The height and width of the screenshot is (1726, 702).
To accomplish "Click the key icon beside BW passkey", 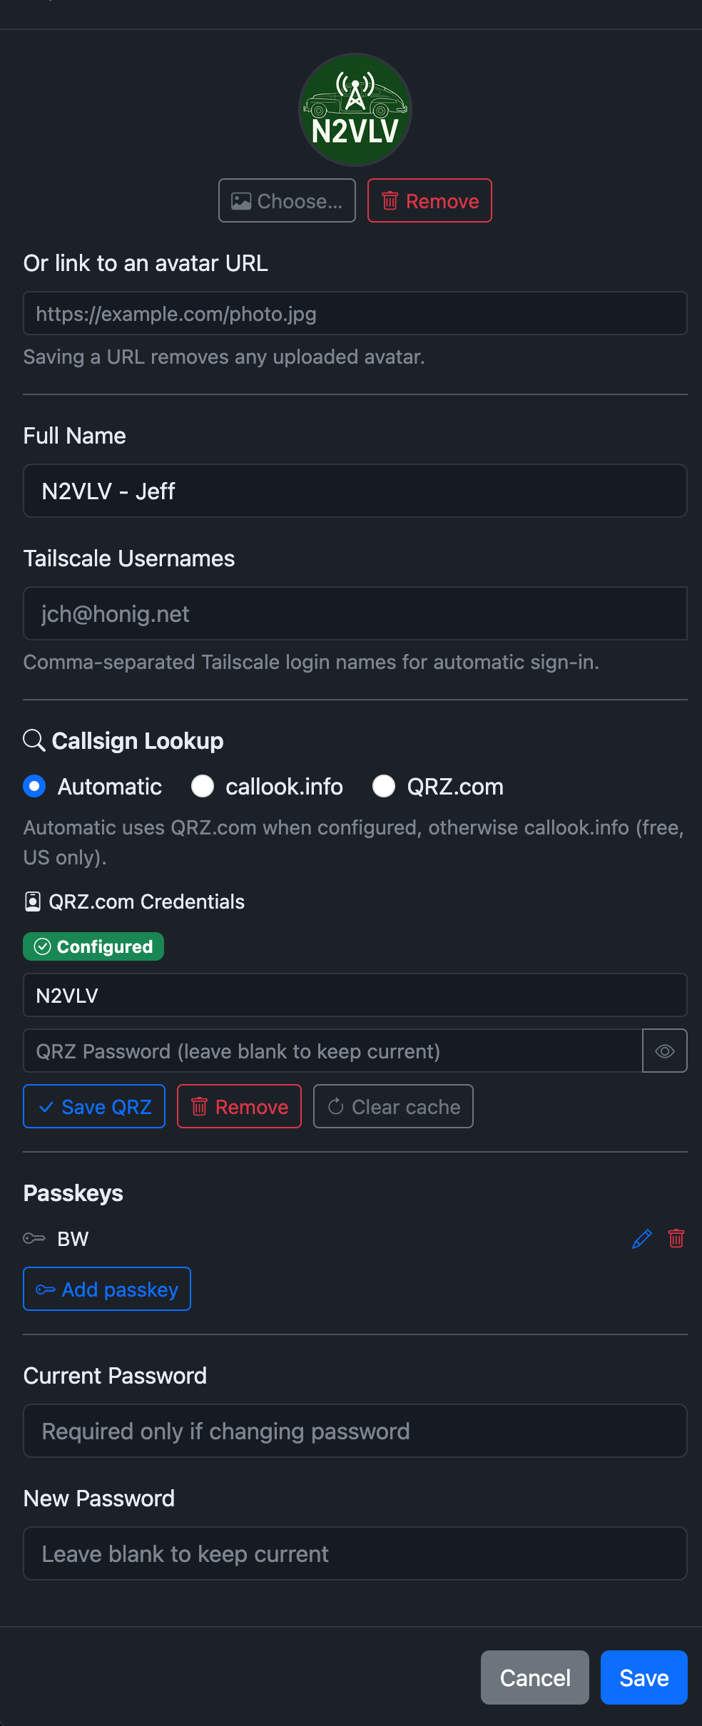I will coord(34,1239).
